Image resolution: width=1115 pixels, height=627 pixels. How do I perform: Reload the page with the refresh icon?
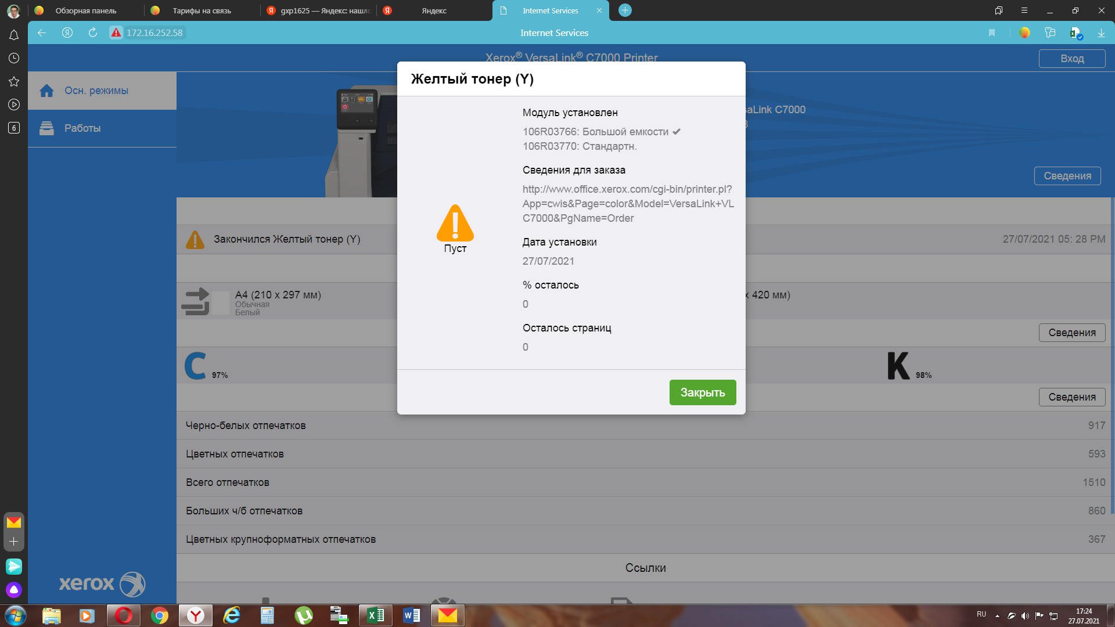point(93,33)
